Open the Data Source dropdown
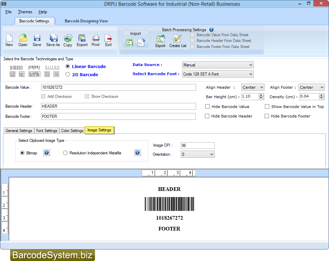Screen dimensions: 329x261 (218, 65)
